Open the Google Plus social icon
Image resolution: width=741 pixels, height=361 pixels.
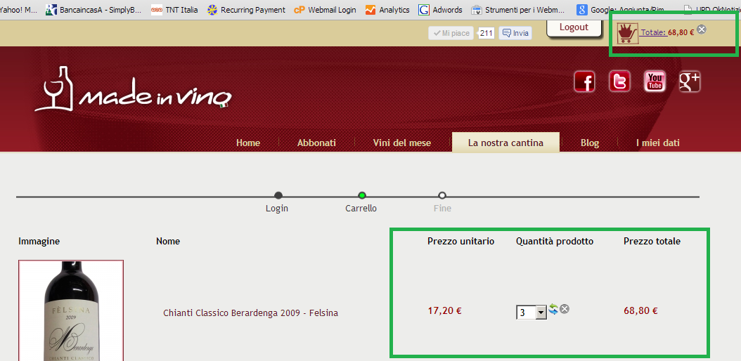pyautogui.click(x=690, y=81)
